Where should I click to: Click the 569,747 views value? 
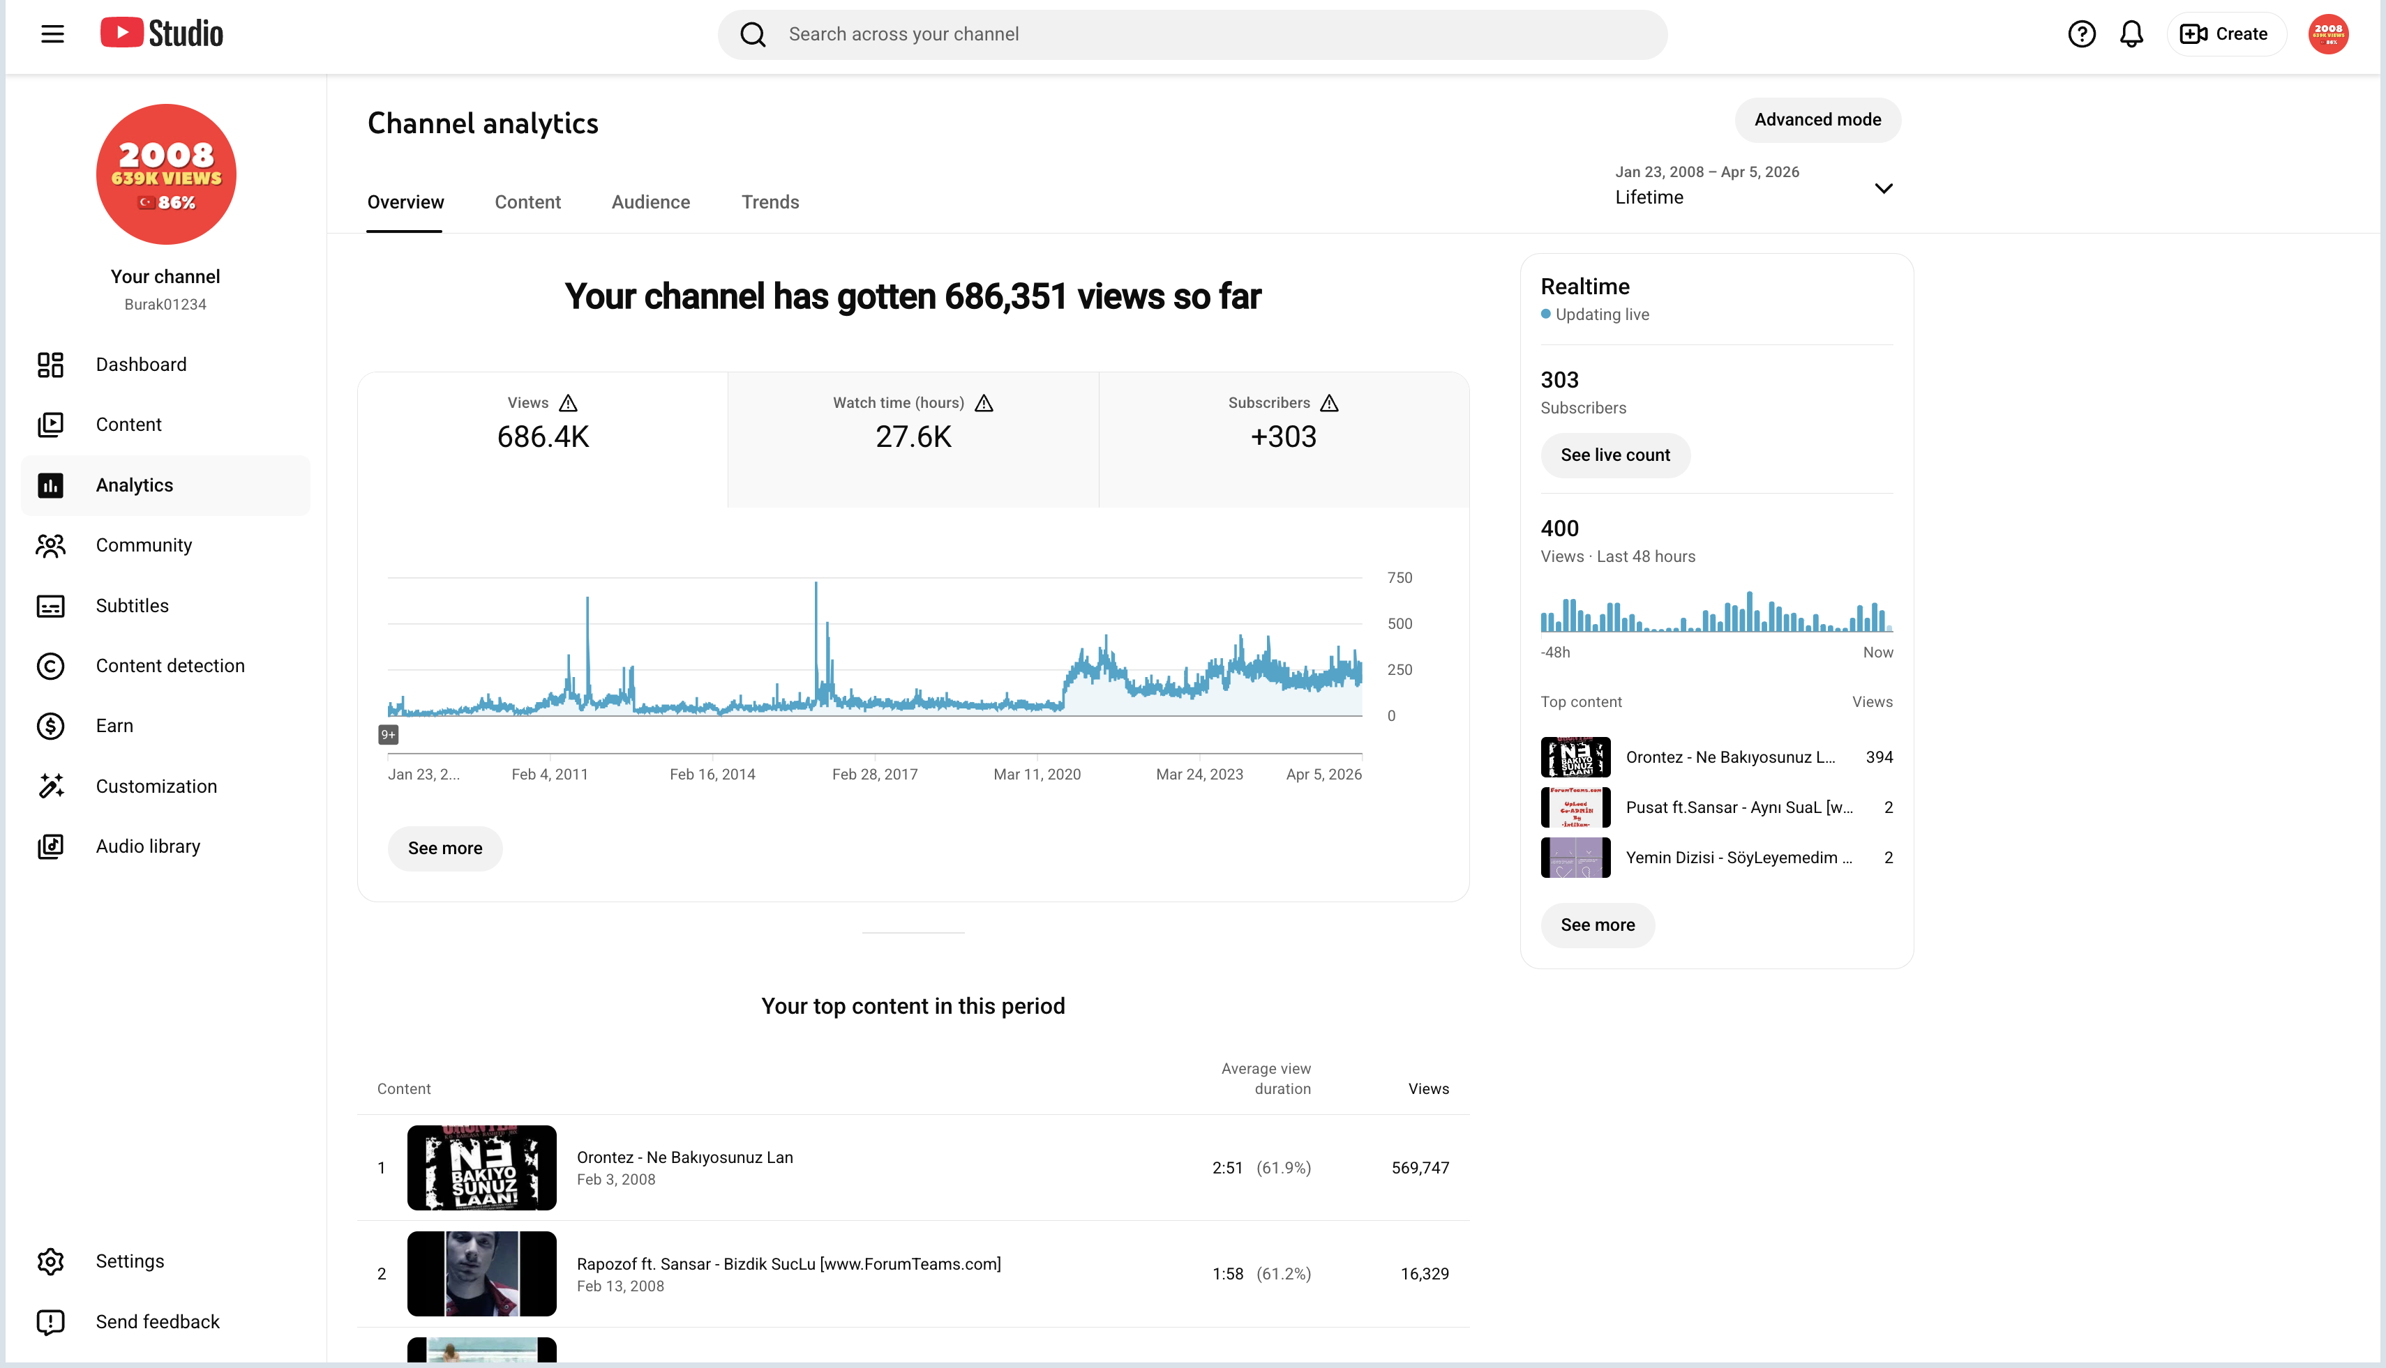pos(1420,1168)
